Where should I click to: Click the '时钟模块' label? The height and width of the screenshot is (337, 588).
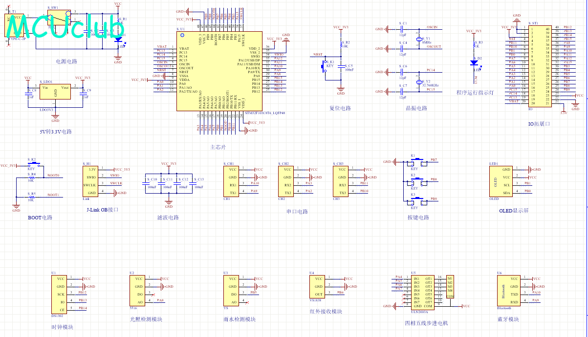62,327
